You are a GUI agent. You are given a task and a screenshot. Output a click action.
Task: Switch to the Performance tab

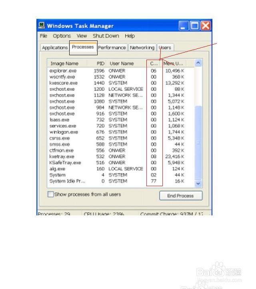(x=112, y=48)
